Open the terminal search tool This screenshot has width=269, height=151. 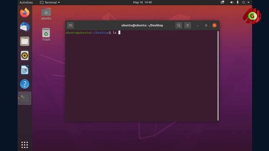coord(179,25)
